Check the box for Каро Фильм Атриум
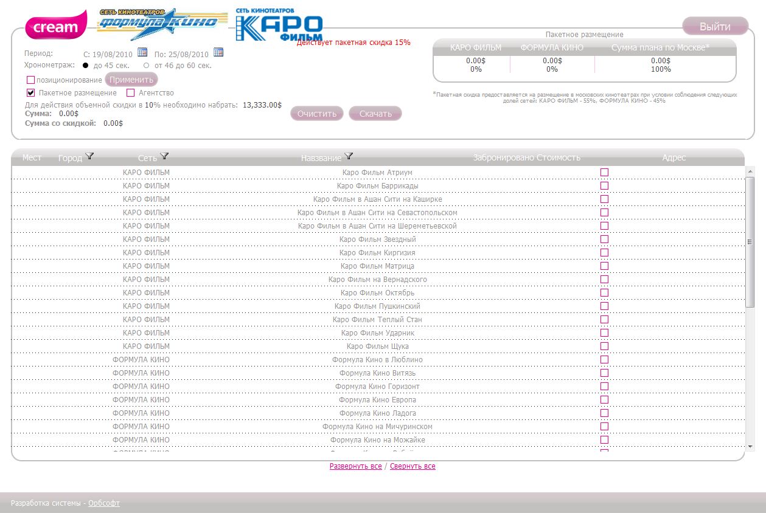Viewport: 766px width, 513px height. (604, 173)
